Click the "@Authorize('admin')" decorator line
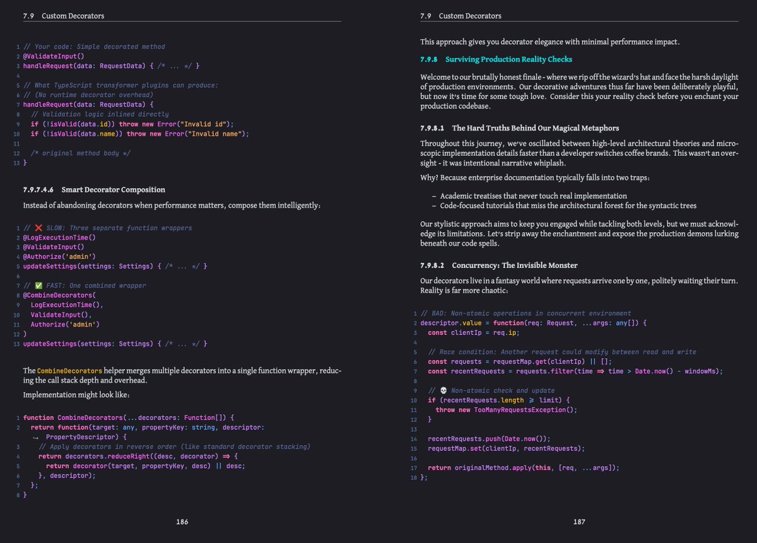Image resolution: width=757 pixels, height=543 pixels. (59, 257)
